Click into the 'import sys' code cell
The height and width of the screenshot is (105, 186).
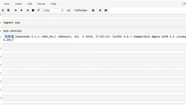(x=94, y=22)
